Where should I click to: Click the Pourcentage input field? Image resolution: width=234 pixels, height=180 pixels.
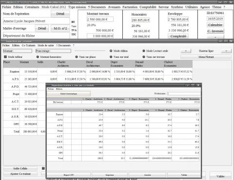click(53, 51)
